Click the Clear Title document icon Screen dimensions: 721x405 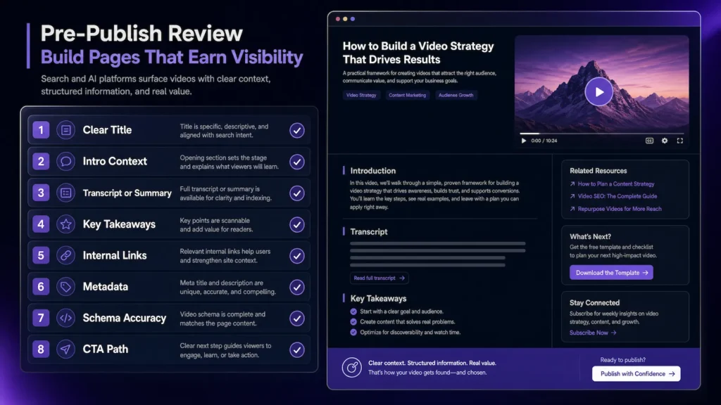click(x=65, y=130)
